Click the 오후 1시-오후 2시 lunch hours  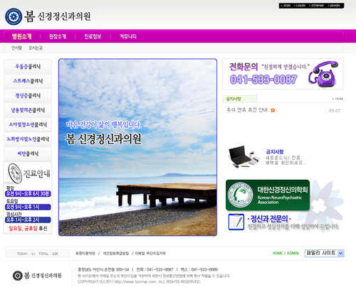click(28, 220)
